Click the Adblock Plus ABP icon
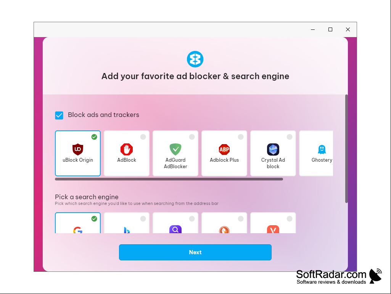 click(x=224, y=149)
